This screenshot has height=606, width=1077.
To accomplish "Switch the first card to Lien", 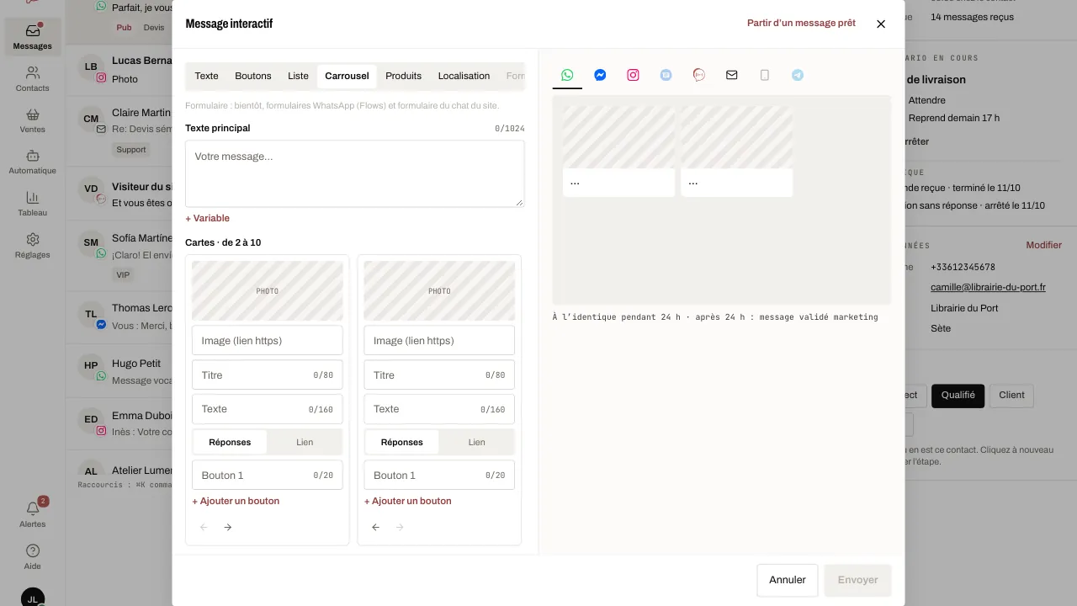I will pyautogui.click(x=305, y=442).
